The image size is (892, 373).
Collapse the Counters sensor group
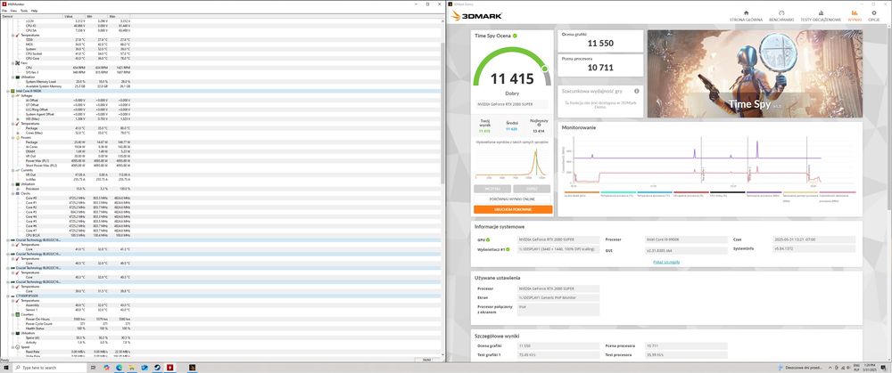point(12,314)
